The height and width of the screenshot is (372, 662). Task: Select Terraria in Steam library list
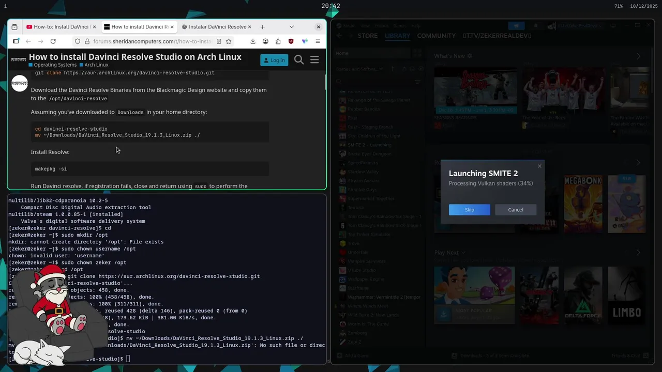pyautogui.click(x=380, y=207)
